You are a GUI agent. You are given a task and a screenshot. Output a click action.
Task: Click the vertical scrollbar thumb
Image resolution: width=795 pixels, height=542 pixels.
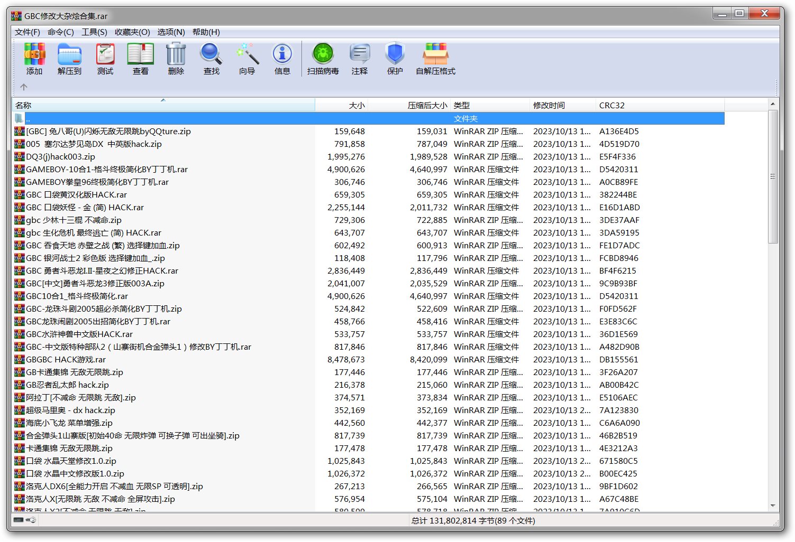773,176
